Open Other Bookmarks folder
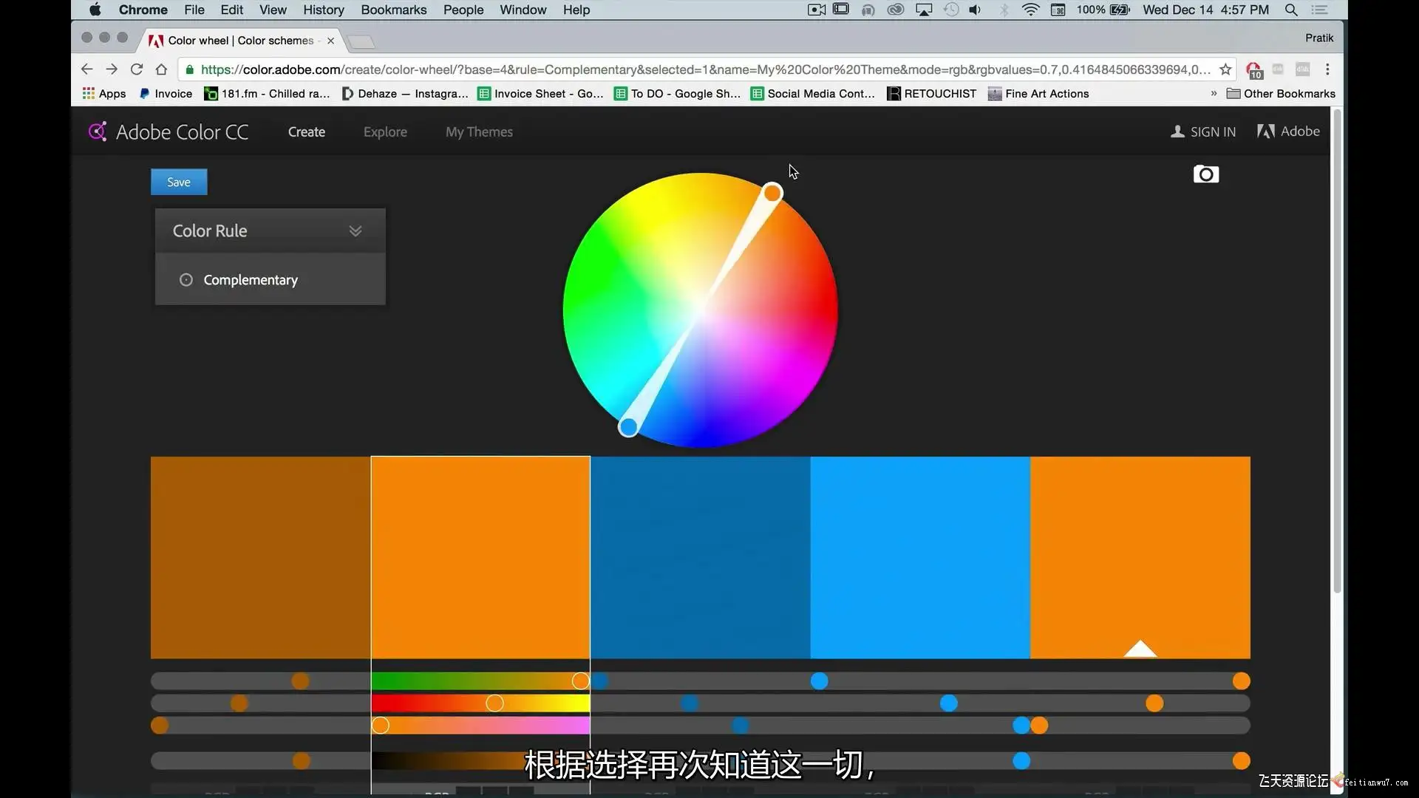Viewport: 1419px width, 798px height. click(x=1281, y=94)
